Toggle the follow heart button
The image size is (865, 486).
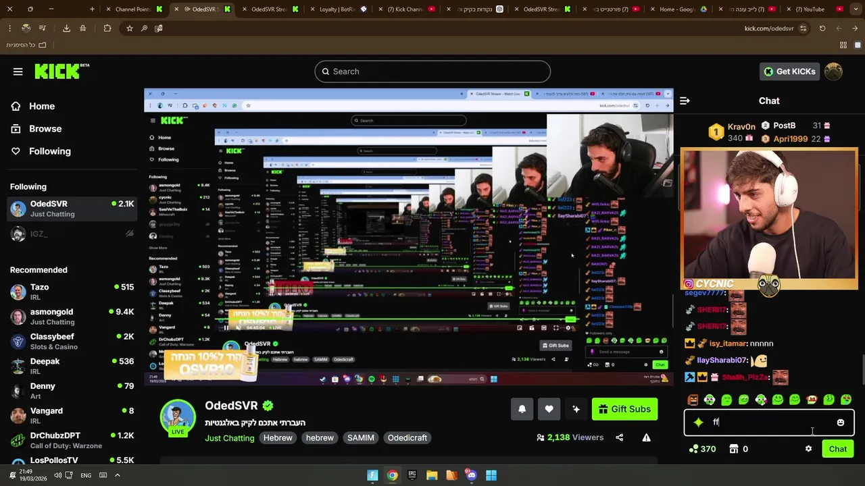[x=549, y=409]
